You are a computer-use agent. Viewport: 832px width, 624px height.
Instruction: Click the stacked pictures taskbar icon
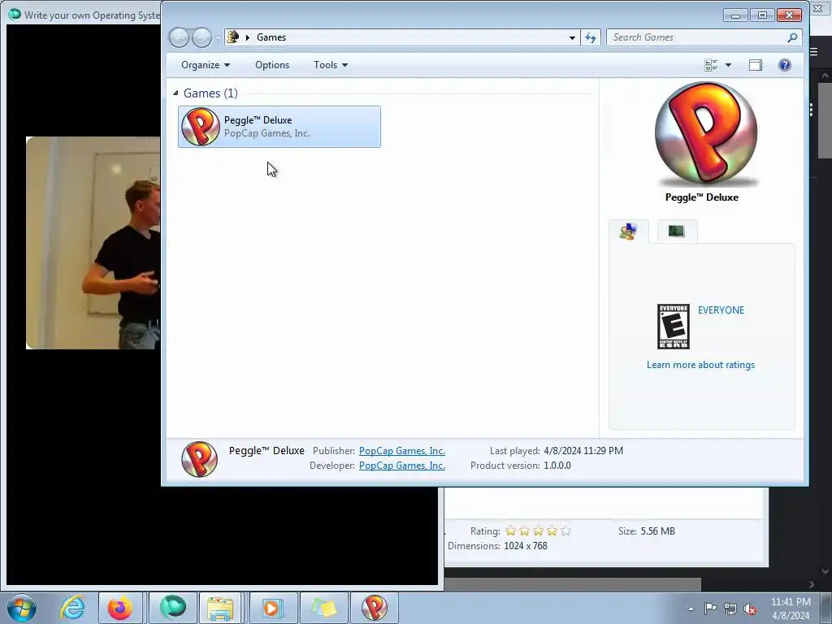coord(324,608)
